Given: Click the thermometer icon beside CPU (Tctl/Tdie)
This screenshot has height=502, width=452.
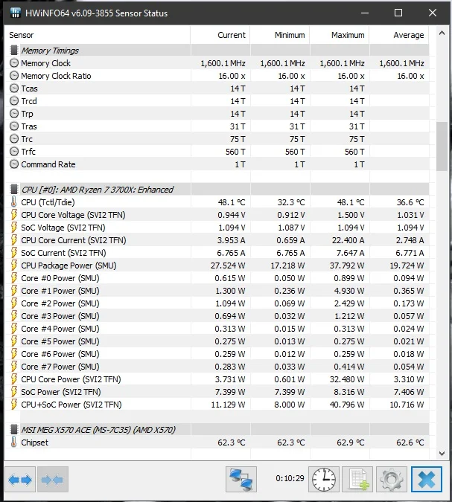Looking at the screenshot, I should (13, 202).
